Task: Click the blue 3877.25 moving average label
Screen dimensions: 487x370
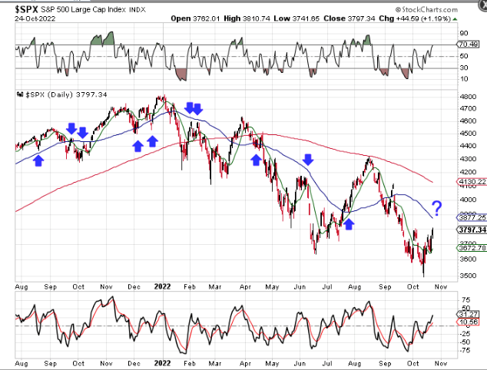Action: point(470,217)
